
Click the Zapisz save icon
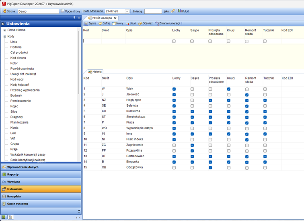point(86,23)
